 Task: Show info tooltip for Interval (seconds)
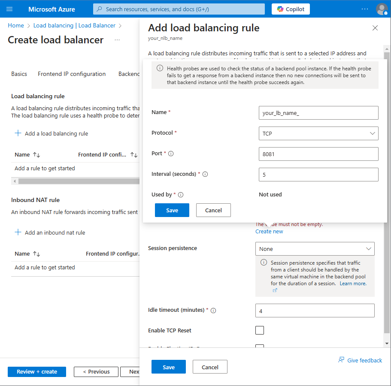point(205,174)
